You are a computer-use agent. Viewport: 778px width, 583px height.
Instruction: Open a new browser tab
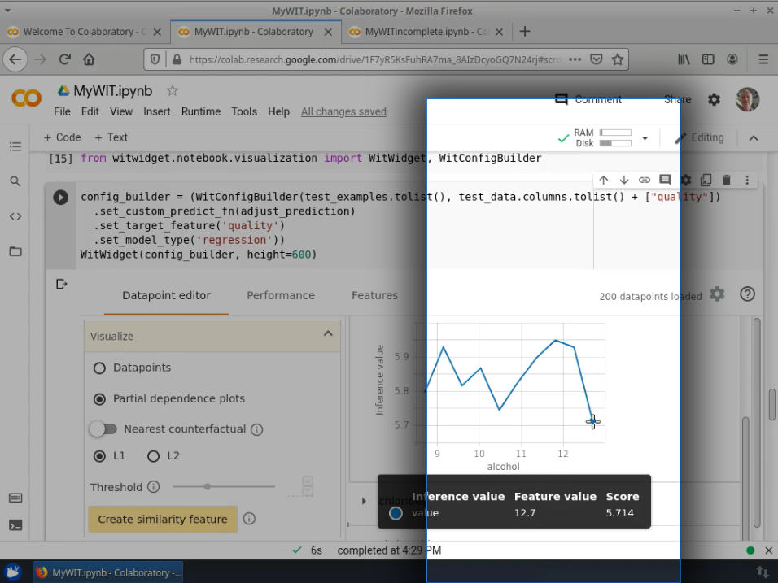point(524,32)
